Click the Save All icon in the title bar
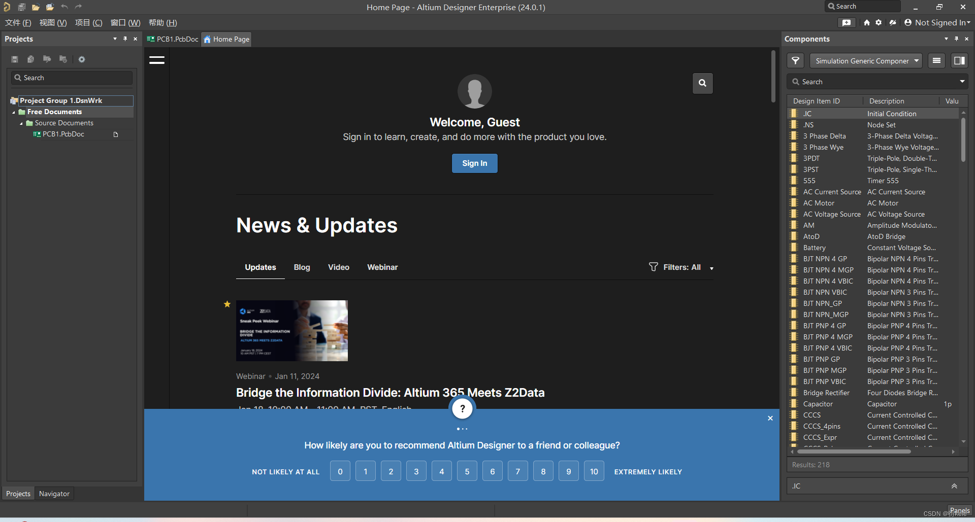 click(x=21, y=7)
